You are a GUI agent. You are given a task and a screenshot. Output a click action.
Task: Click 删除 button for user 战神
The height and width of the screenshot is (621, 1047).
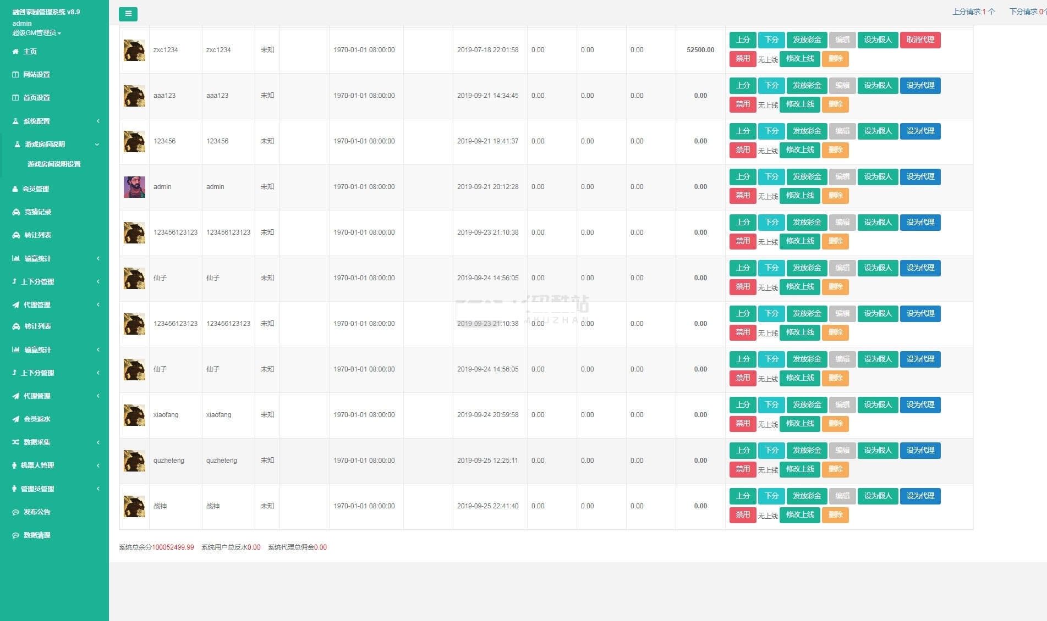click(835, 515)
